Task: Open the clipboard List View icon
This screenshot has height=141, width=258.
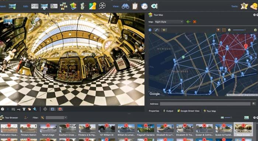Action: pyautogui.click(x=135, y=6)
